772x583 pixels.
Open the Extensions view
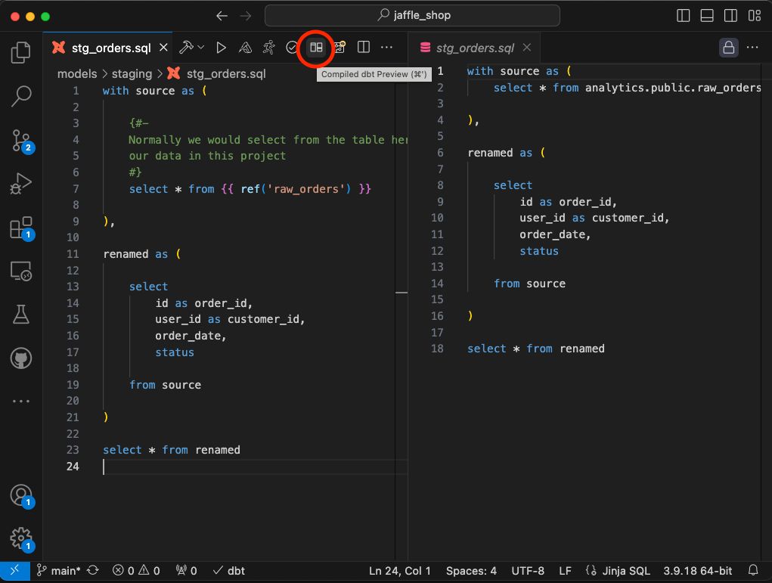point(21,228)
